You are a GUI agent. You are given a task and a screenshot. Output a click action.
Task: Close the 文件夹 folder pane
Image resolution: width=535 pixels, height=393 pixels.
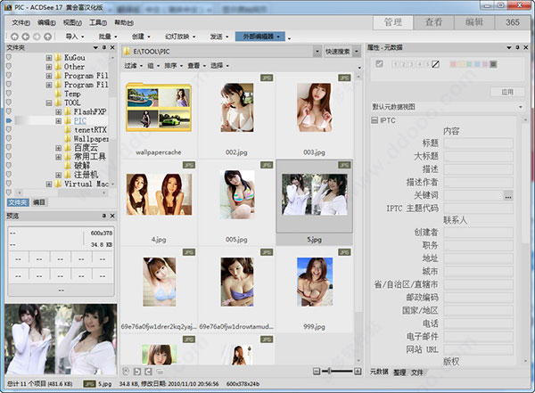112,47
